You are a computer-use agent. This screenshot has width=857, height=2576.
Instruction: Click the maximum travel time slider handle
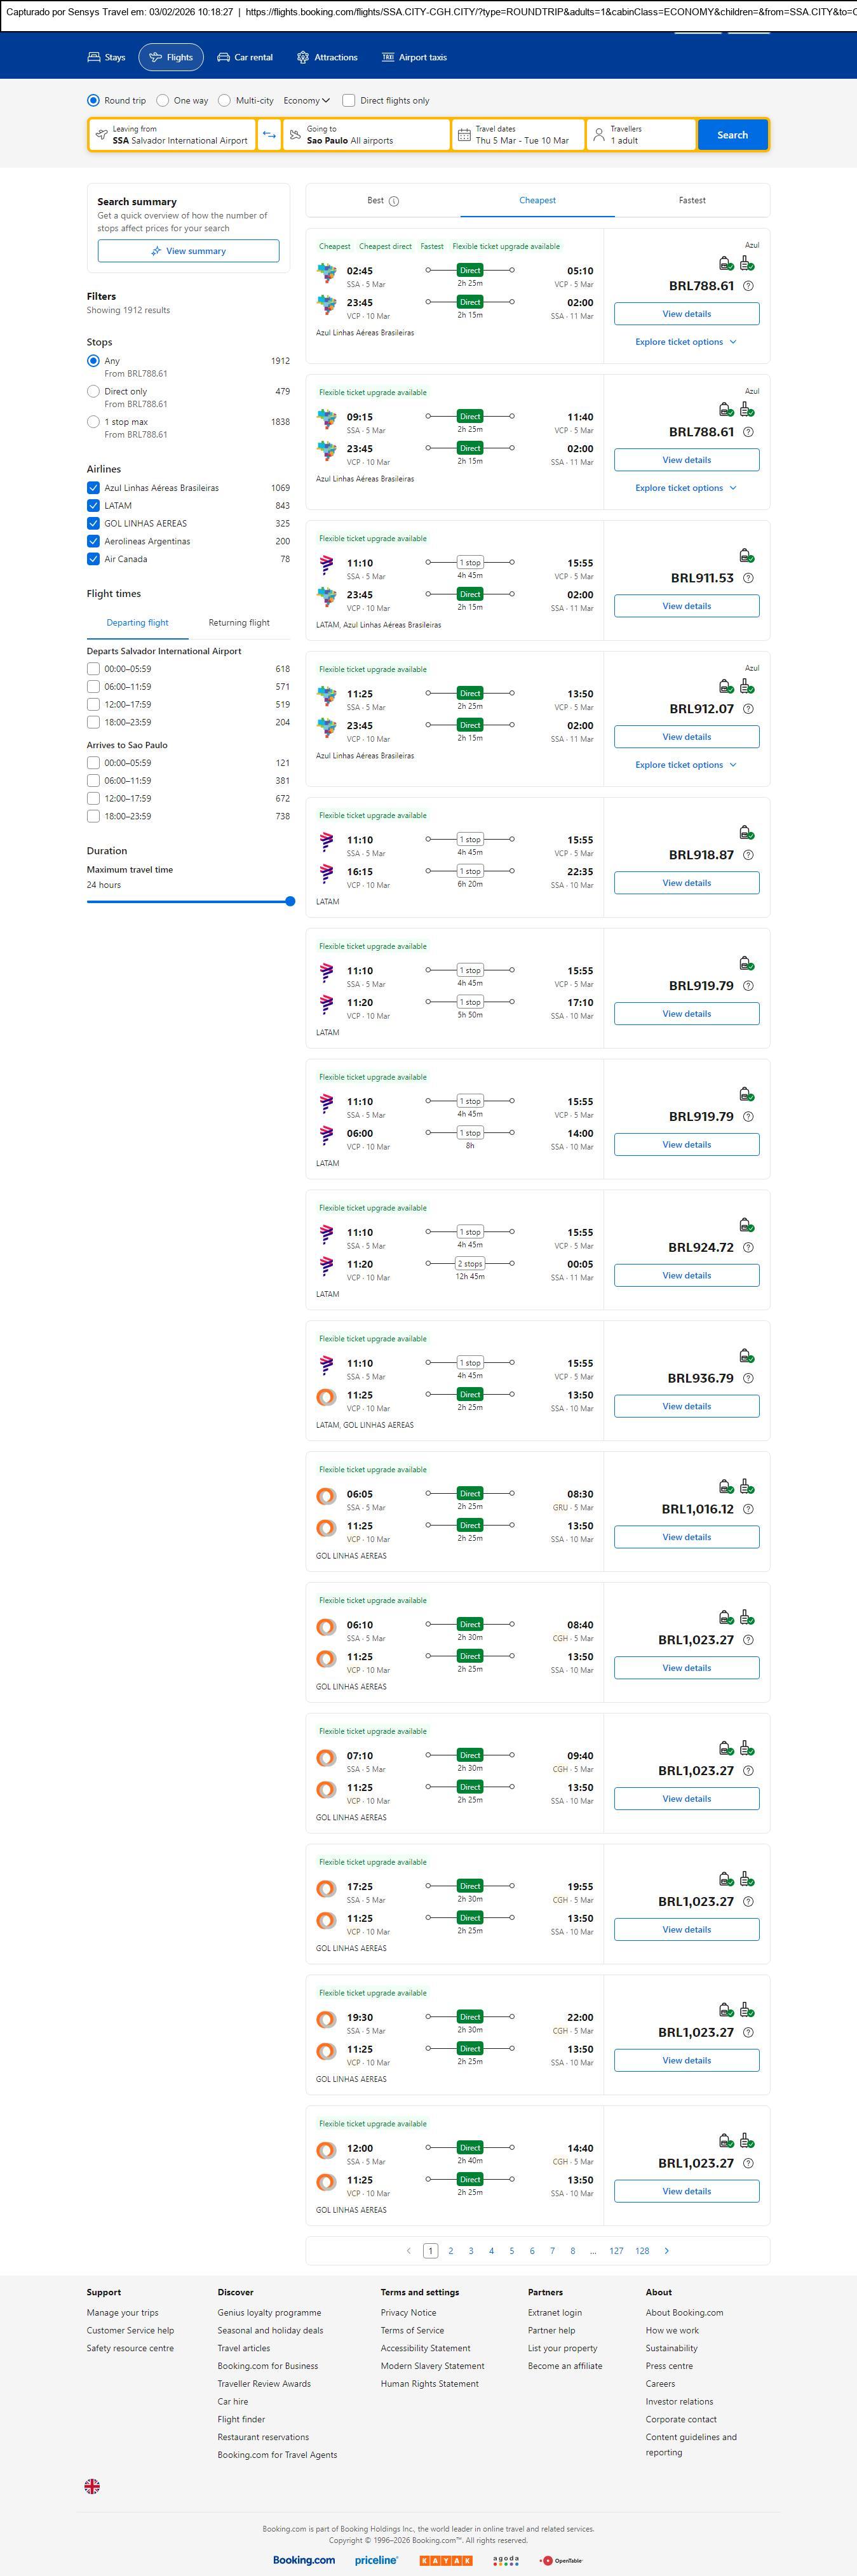pyautogui.click(x=290, y=901)
